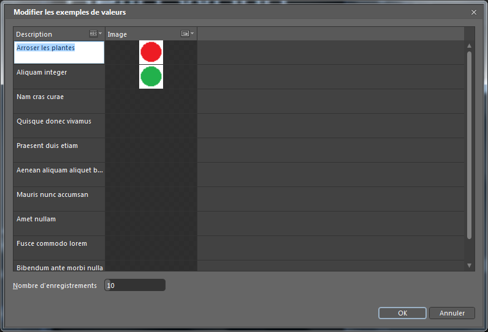Click the vertical scrollbar thumb
The width and height of the screenshot is (488, 332).
(470, 144)
